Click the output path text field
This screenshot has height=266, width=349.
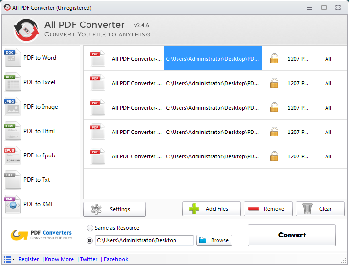coord(144,240)
